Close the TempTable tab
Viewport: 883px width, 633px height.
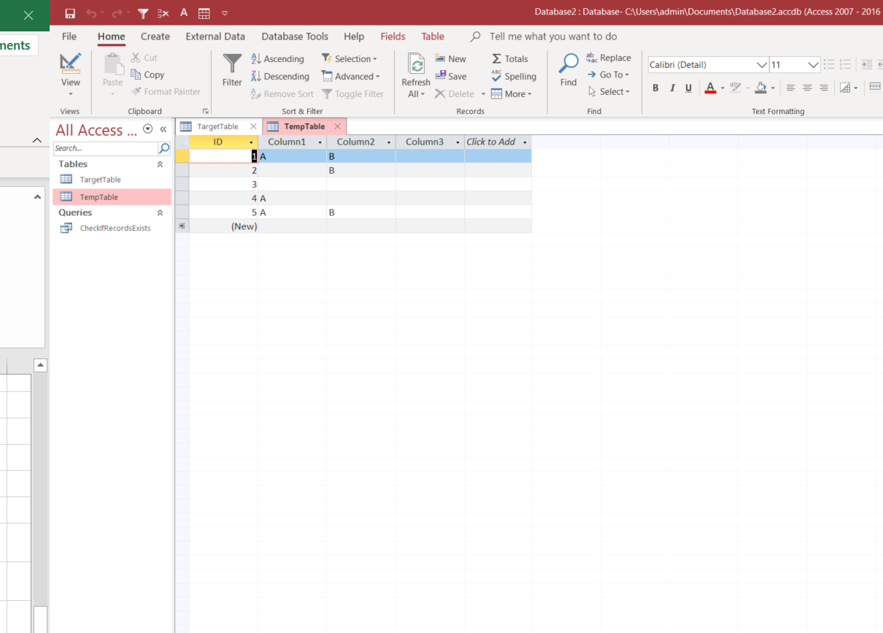337,126
